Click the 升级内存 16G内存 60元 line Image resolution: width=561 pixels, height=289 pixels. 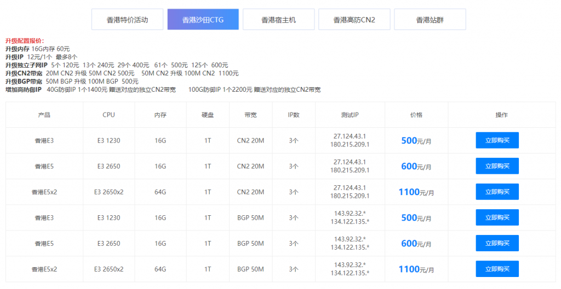pos(38,49)
